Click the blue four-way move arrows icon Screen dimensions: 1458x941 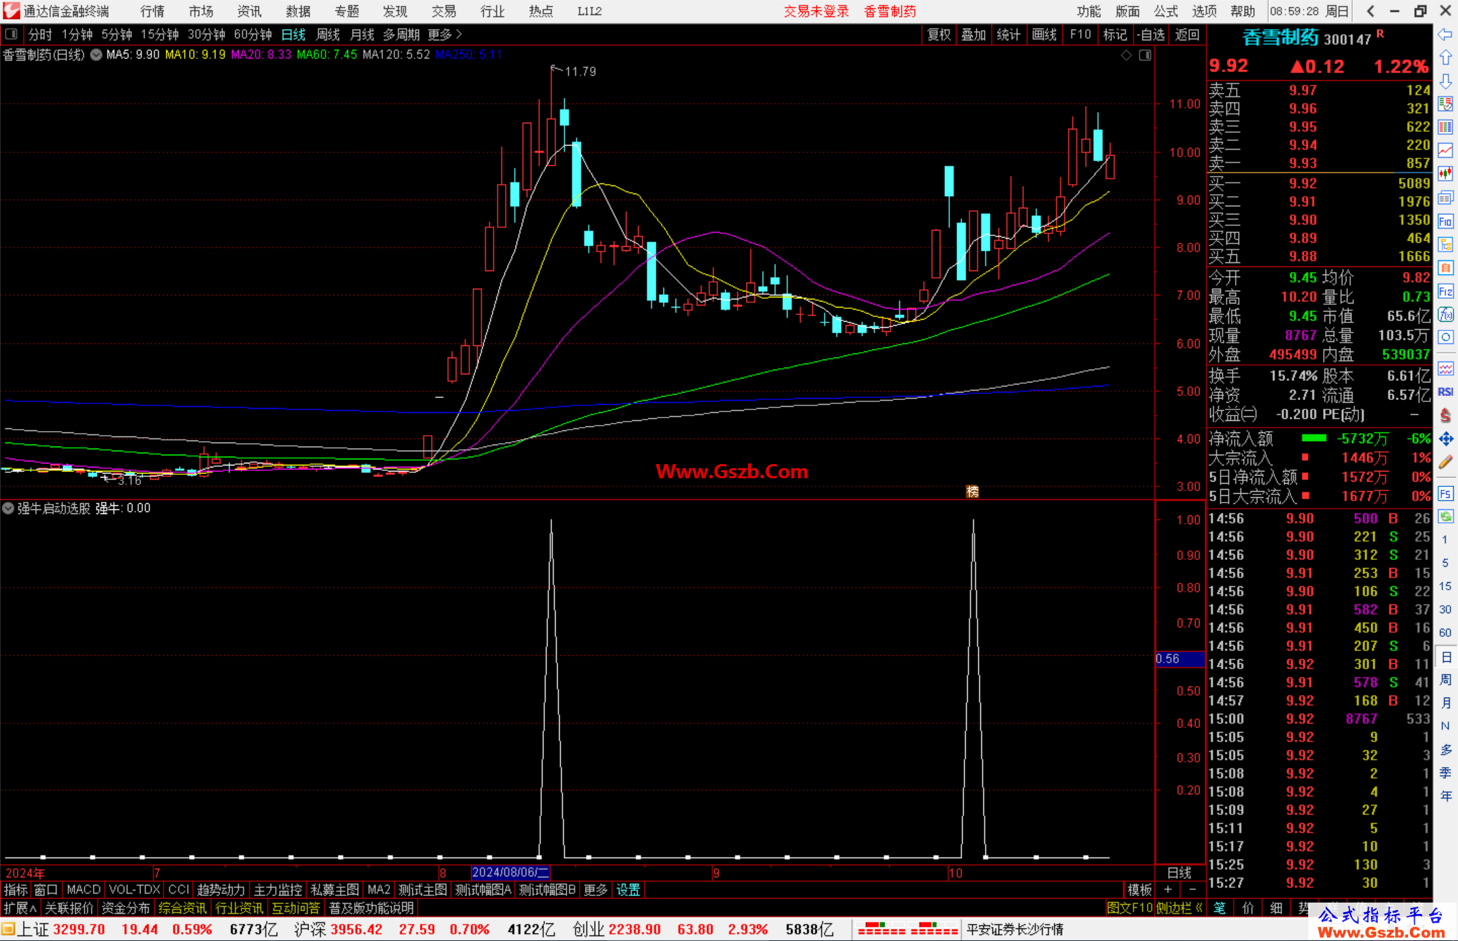click(1444, 439)
